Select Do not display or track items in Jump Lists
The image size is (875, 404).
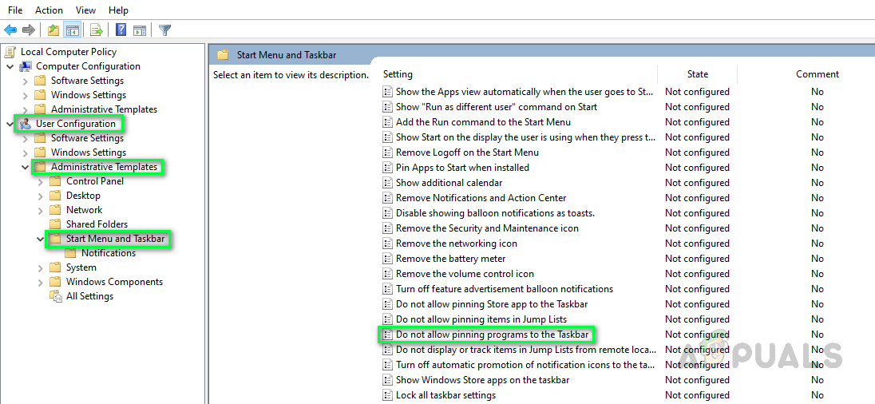tap(525, 350)
